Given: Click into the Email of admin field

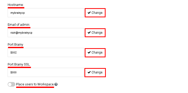Looking at the screenshot, I should tap(46, 33).
